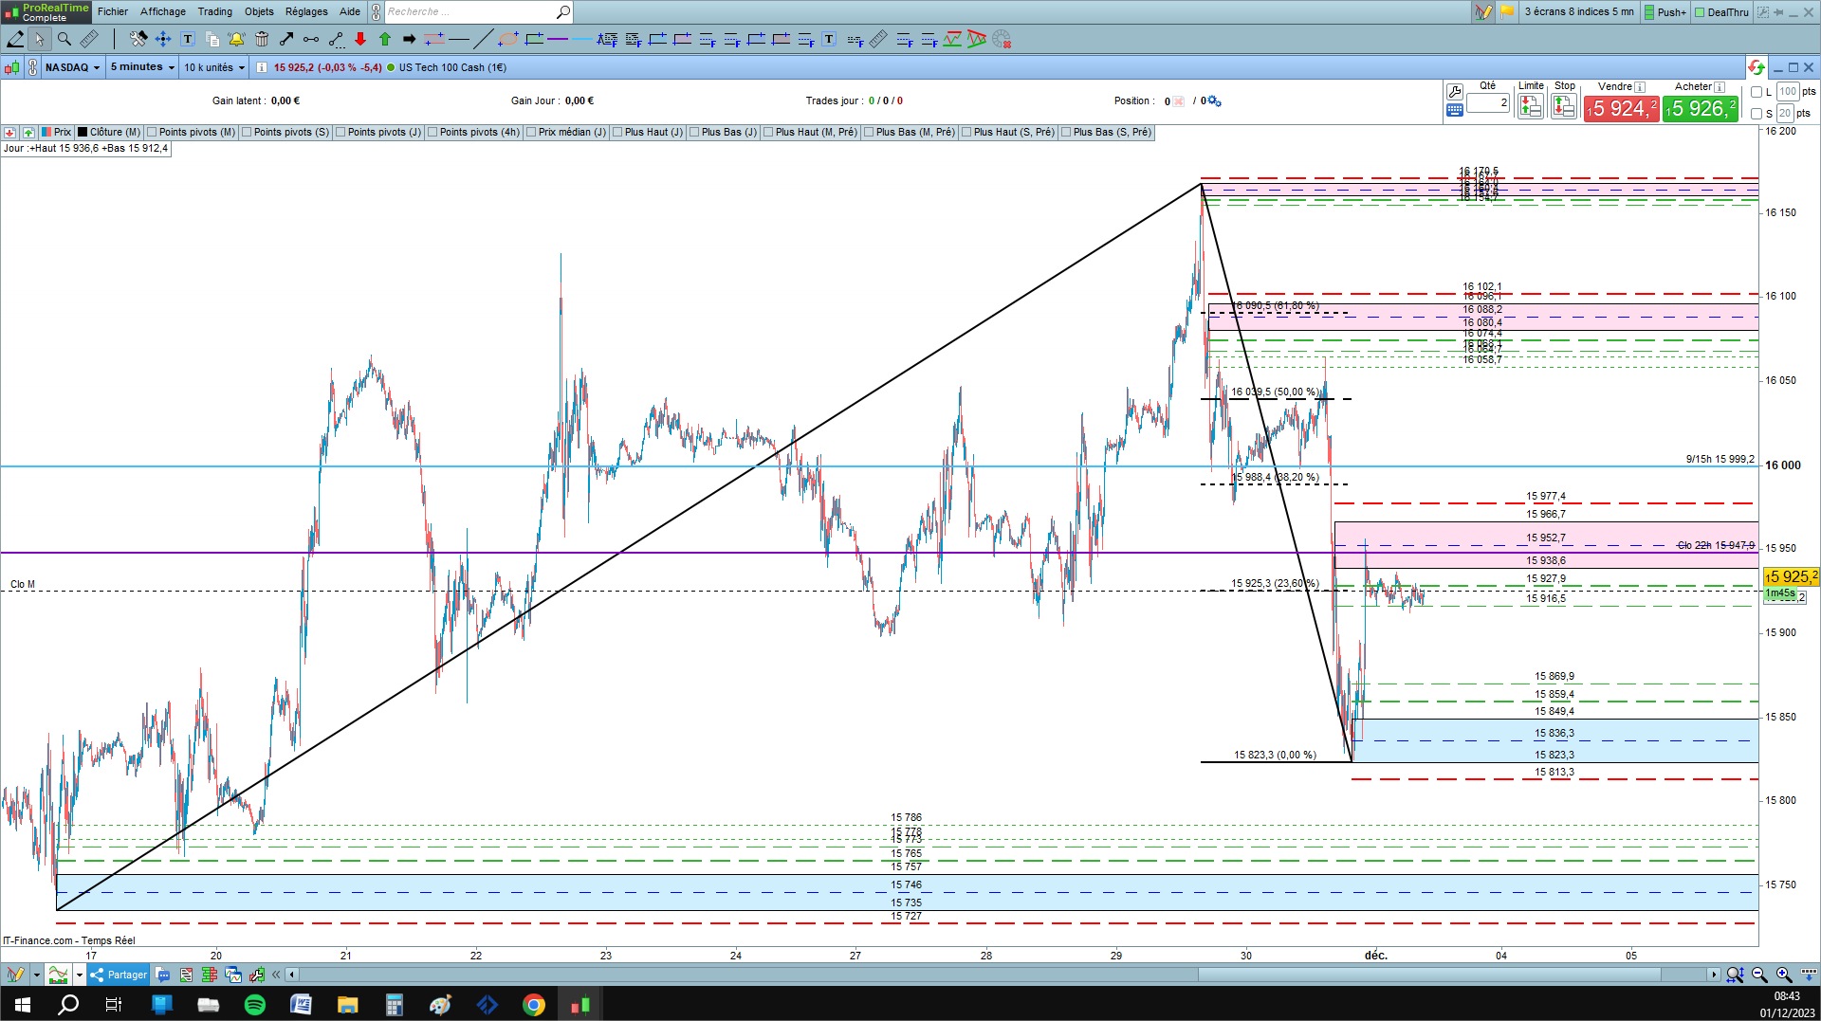1821x1021 pixels.
Task: Click the alert bell icon
Action: 236,39
